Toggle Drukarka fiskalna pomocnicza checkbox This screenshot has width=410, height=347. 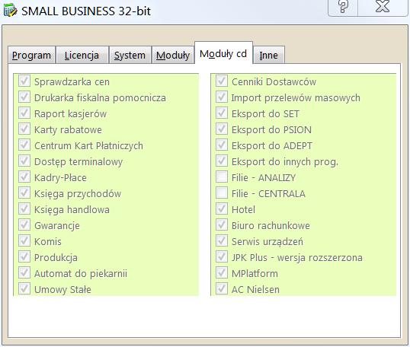[24, 97]
